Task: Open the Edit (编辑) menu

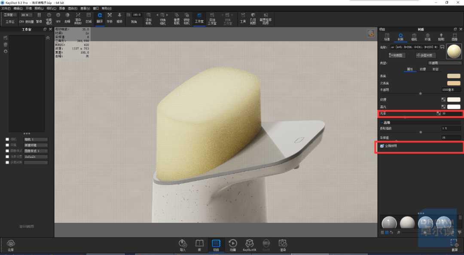Action: click(18, 9)
